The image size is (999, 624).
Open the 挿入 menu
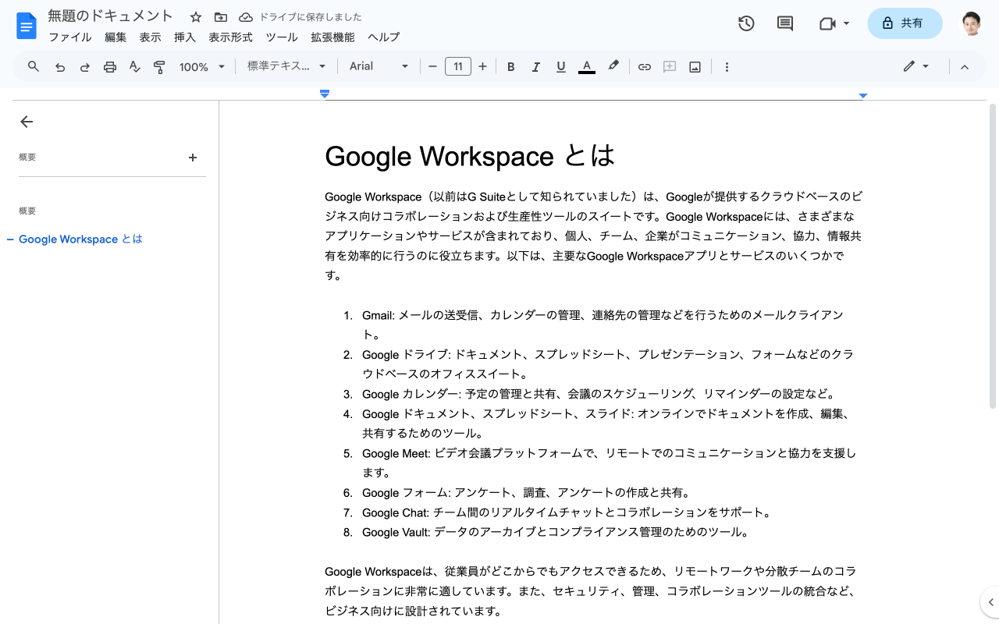pos(185,37)
